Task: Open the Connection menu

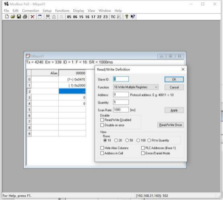Action: pyautogui.click(x=31, y=10)
